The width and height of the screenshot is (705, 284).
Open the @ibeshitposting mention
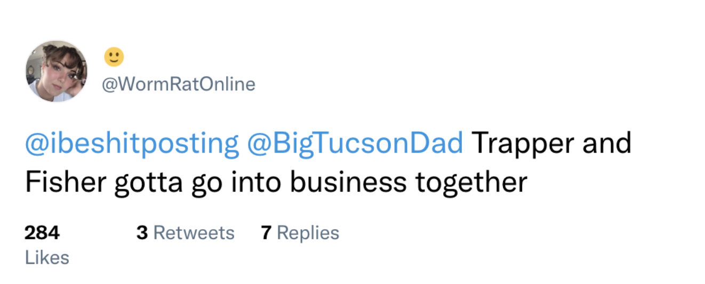pos(132,144)
